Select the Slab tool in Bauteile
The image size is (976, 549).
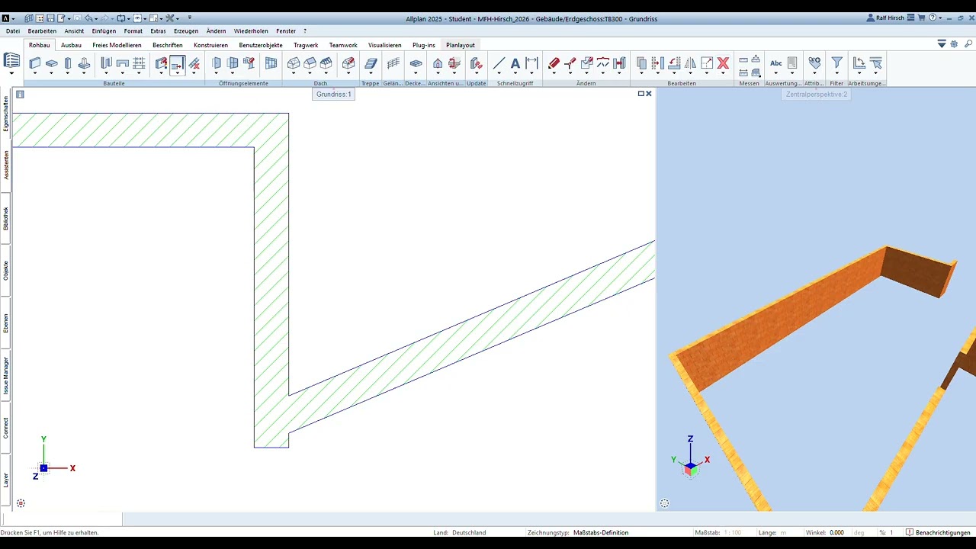click(x=52, y=63)
